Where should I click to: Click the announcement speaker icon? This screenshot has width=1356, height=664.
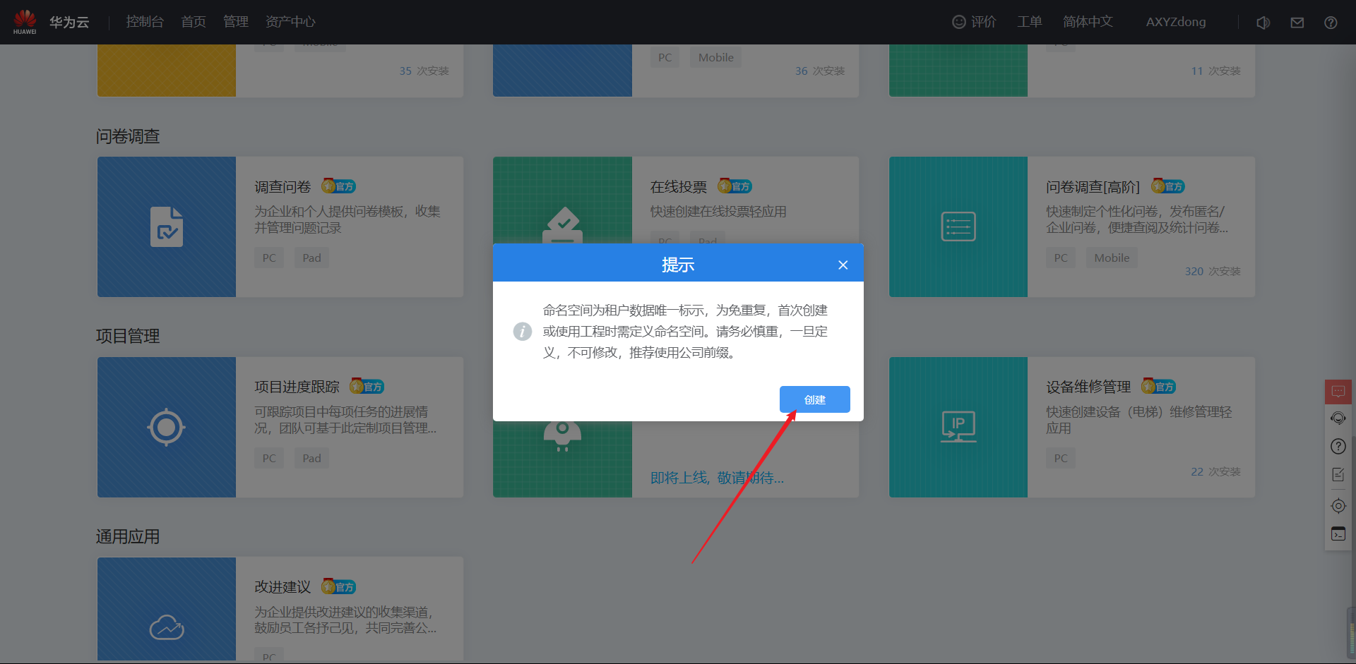pyautogui.click(x=1263, y=23)
